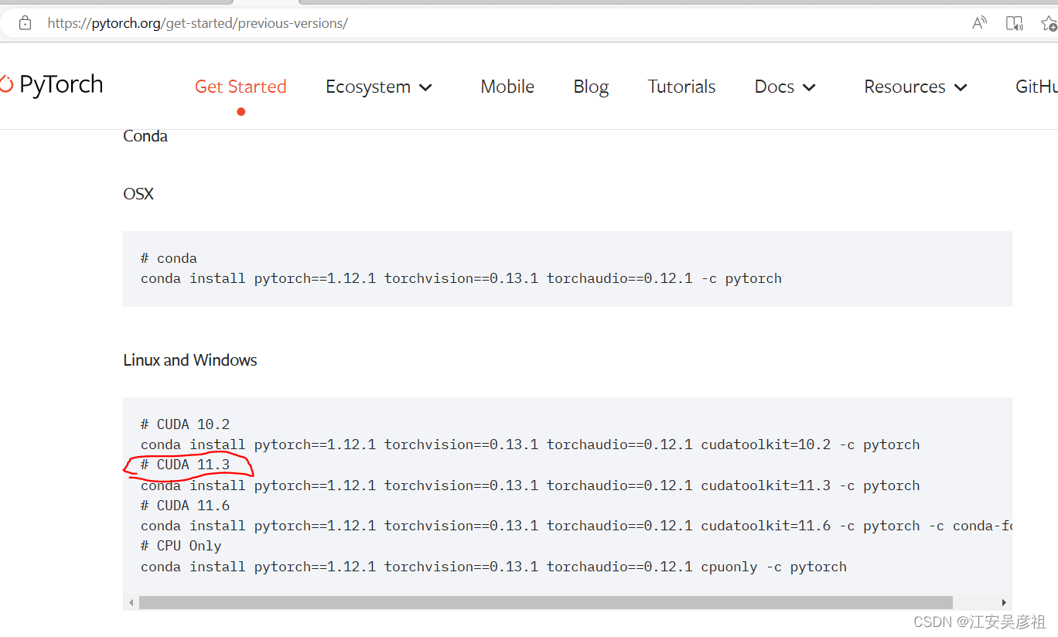
Task: Expand the Resources dropdown
Action: 916,87
